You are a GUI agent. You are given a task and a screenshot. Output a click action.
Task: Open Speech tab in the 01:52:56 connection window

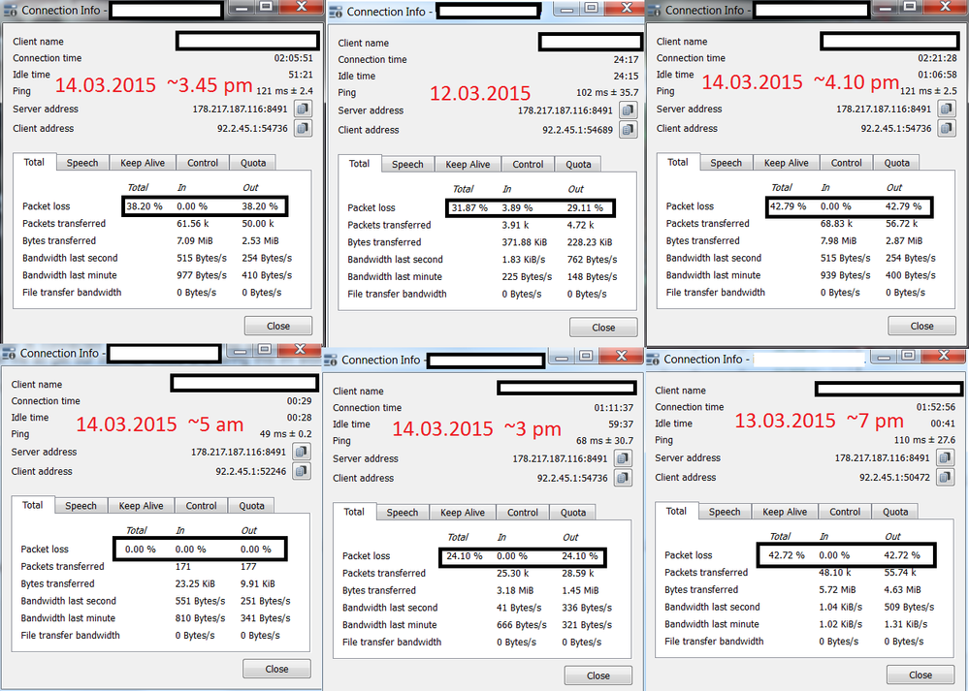click(x=725, y=512)
